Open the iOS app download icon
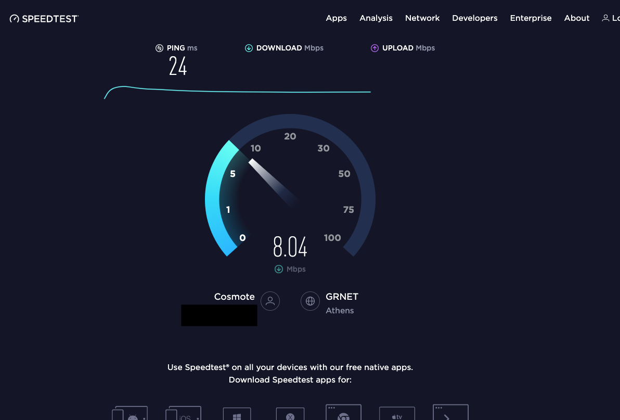Screen dimensions: 620x420 pos(183,413)
